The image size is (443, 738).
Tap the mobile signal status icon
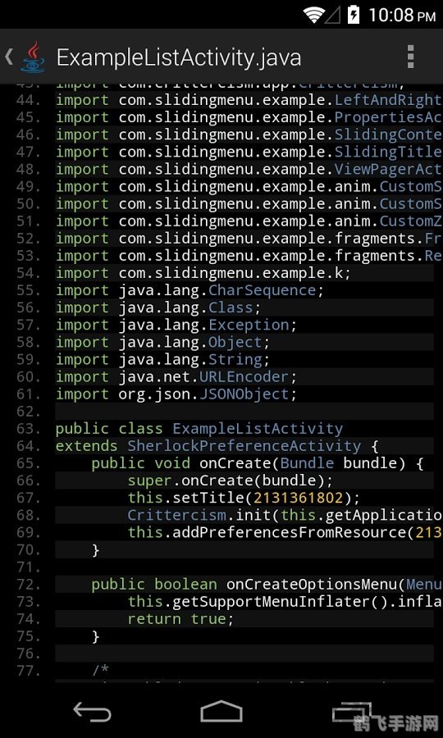pyautogui.click(x=333, y=16)
